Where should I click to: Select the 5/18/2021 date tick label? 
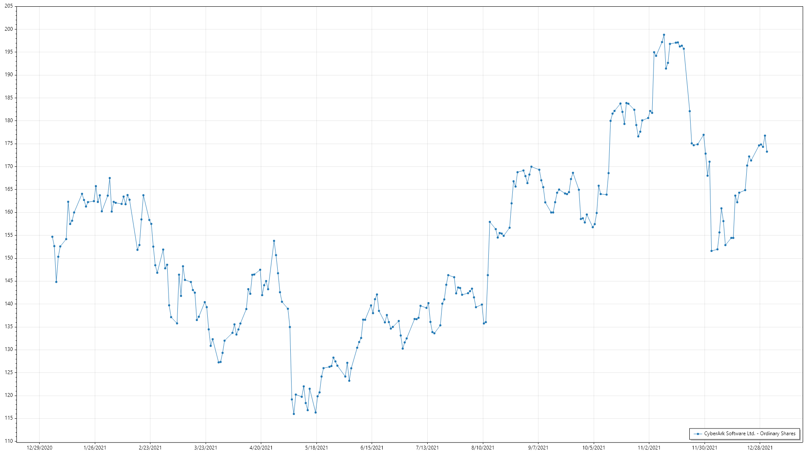pyautogui.click(x=316, y=447)
